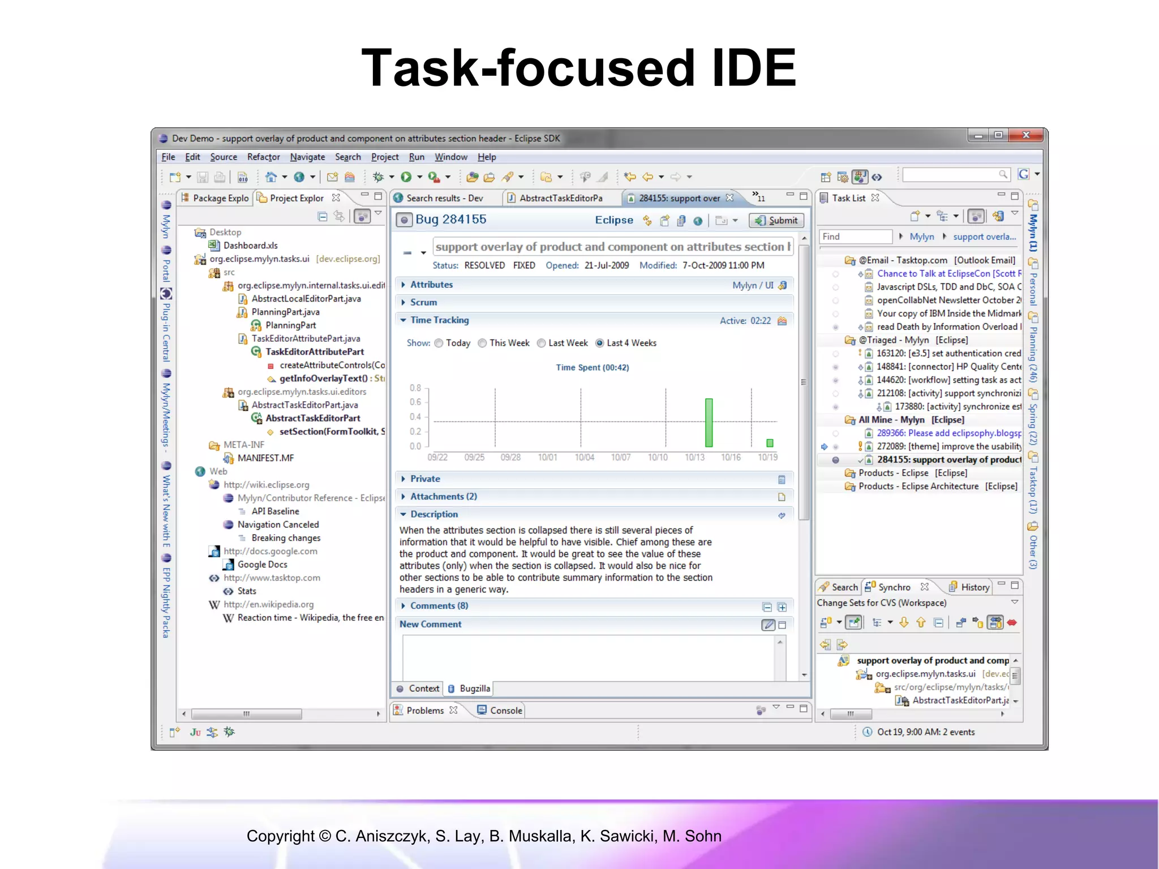Switch to the History tab

(969, 588)
